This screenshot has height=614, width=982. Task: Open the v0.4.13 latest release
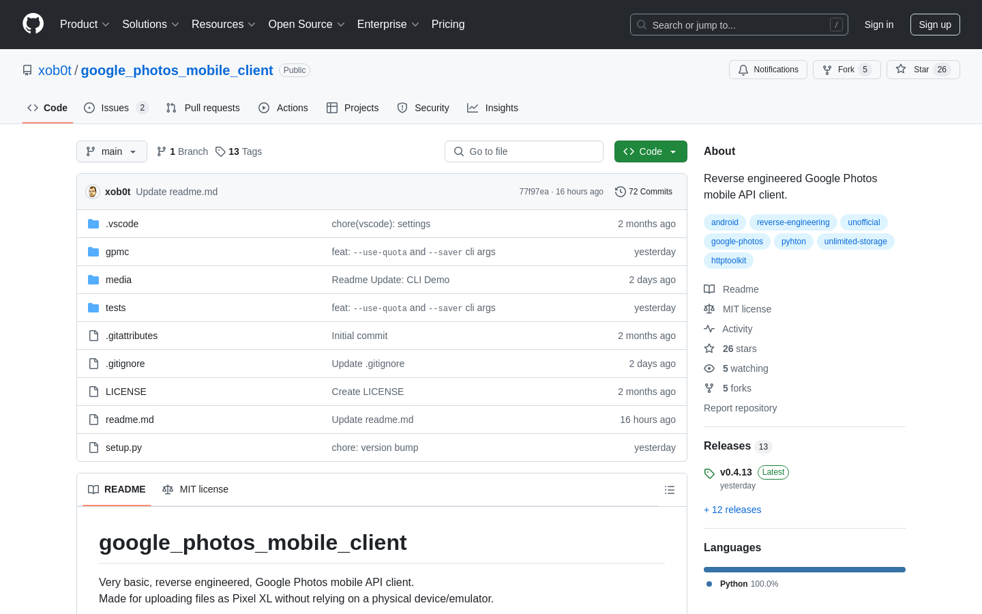tap(736, 472)
